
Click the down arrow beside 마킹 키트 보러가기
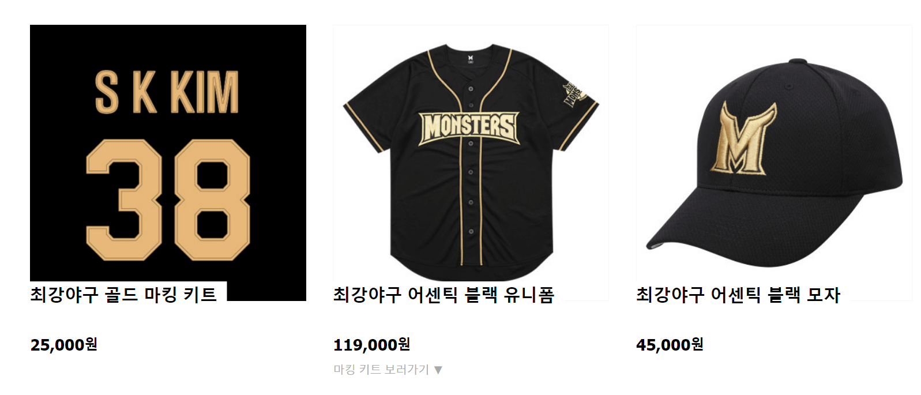pos(438,370)
